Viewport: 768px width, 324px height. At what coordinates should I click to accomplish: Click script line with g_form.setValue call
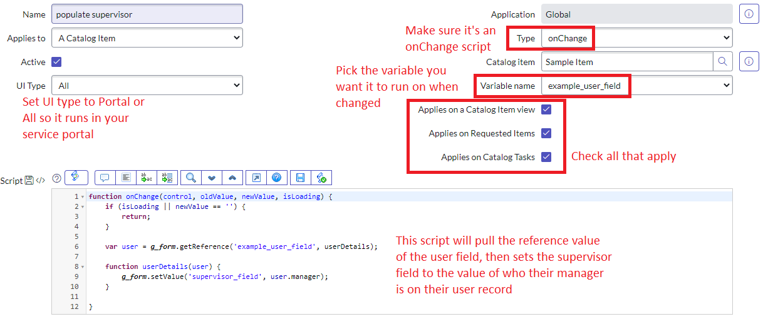[225, 276]
